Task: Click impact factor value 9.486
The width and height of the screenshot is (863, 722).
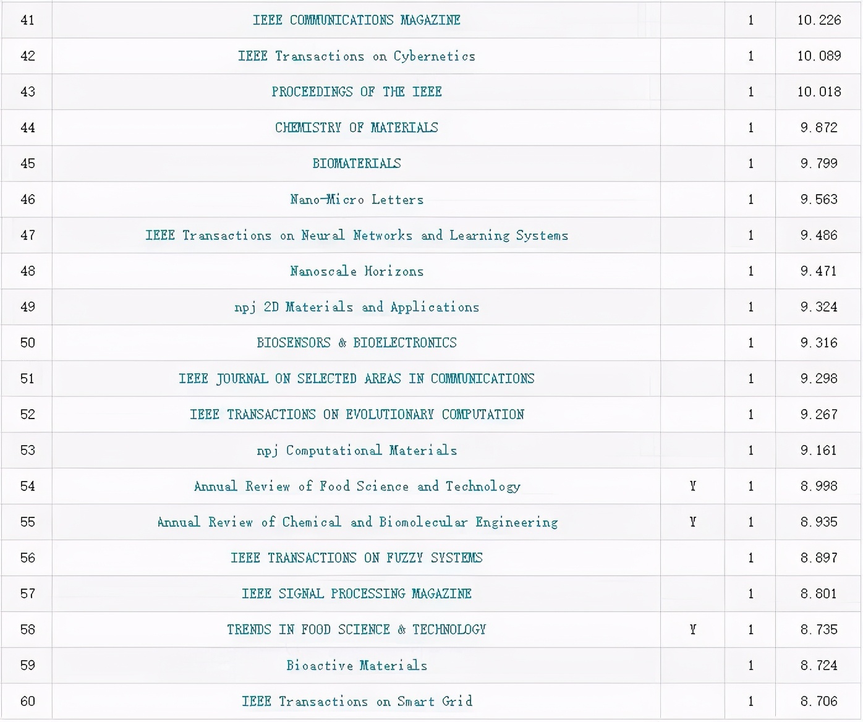Action: click(x=819, y=235)
